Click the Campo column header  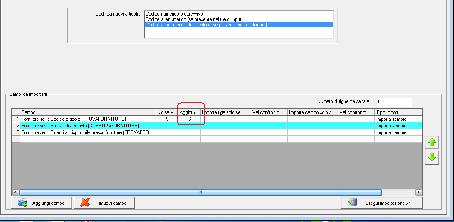tap(88, 112)
